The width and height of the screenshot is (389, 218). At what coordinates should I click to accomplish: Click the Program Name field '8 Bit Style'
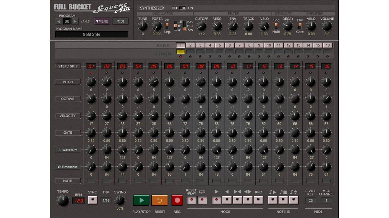pyautogui.click(x=91, y=34)
